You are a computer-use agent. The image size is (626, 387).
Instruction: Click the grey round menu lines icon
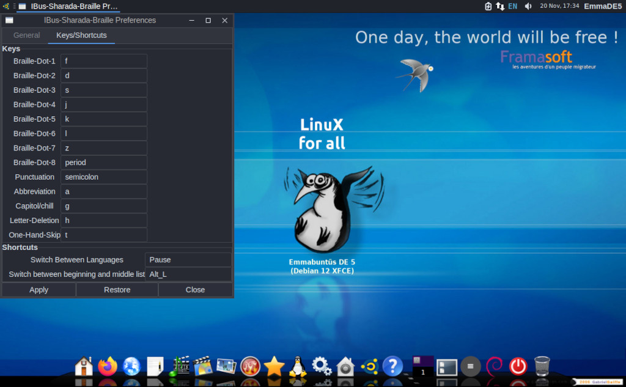(470, 366)
